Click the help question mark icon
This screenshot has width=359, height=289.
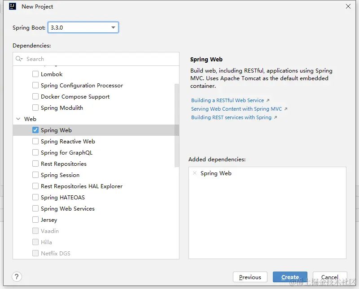point(17,276)
